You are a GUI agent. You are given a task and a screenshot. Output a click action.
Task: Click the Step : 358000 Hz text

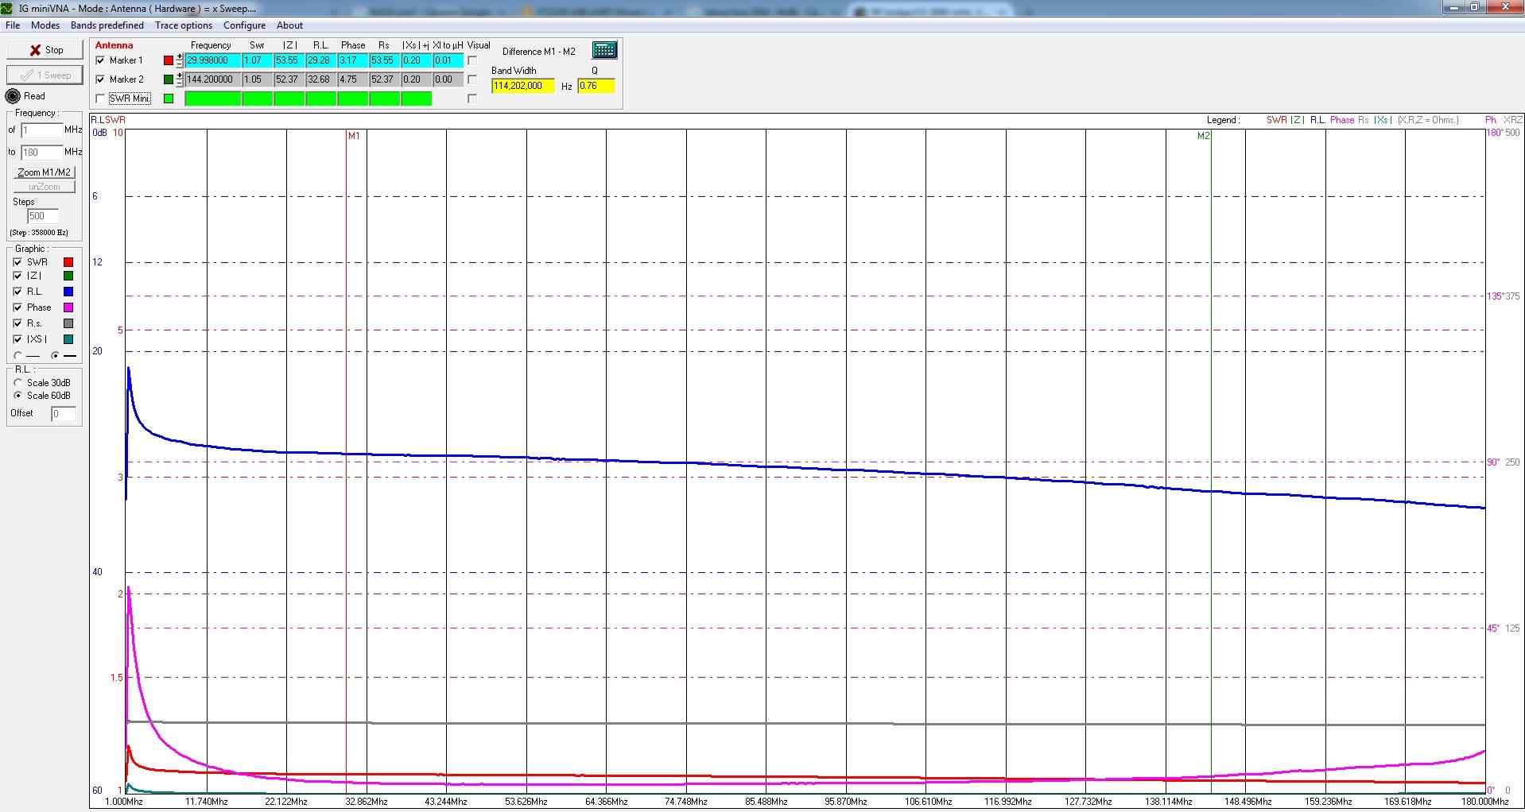click(x=39, y=233)
